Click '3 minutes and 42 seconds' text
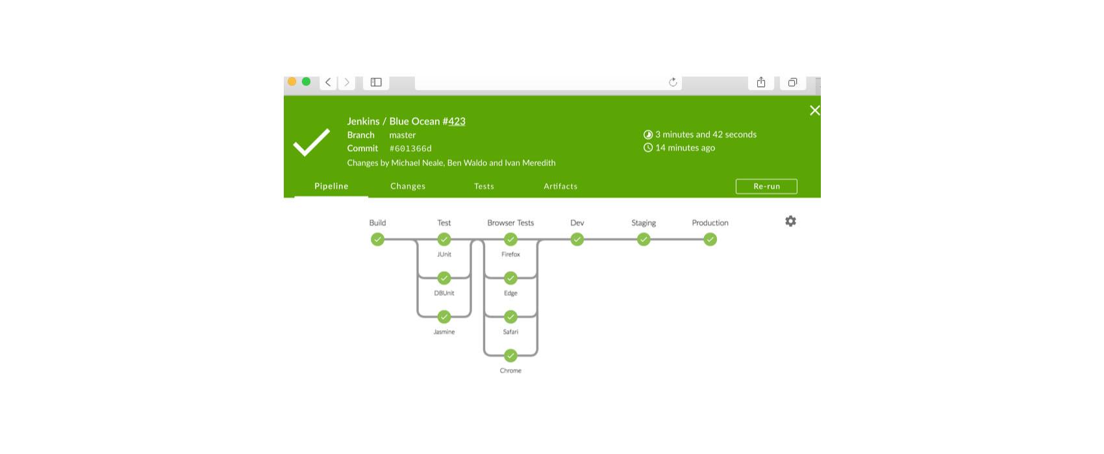1104x454 pixels. (706, 135)
